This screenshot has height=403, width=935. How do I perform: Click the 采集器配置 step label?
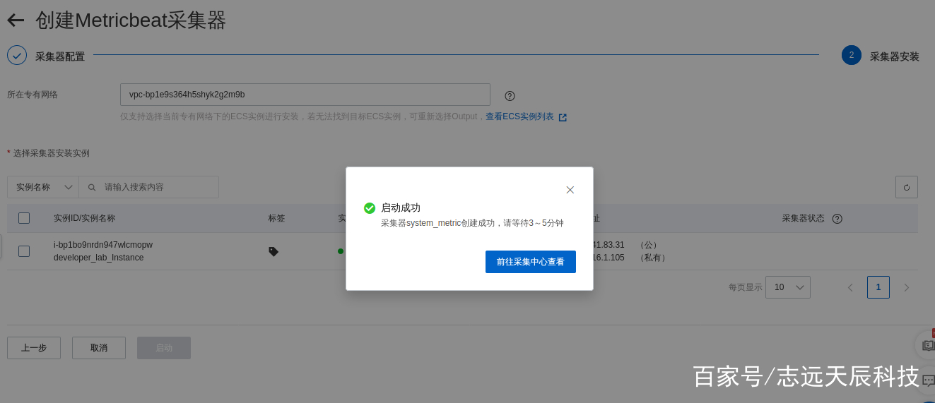click(x=60, y=56)
